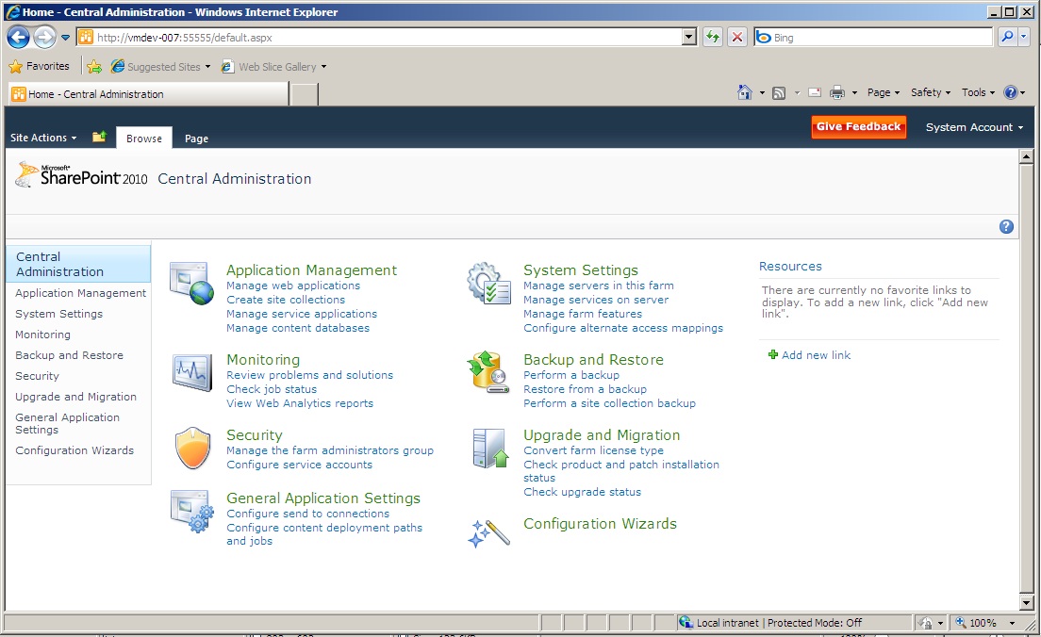
Task: Click the Add new link under Resources
Action: pyautogui.click(x=817, y=354)
